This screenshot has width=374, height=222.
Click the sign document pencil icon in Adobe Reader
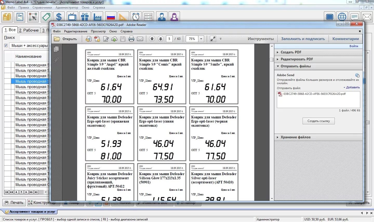click(x=106, y=39)
